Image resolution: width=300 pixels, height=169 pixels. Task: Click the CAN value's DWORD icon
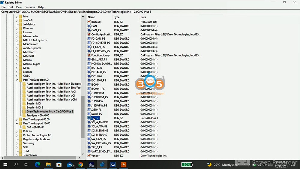[89, 26]
